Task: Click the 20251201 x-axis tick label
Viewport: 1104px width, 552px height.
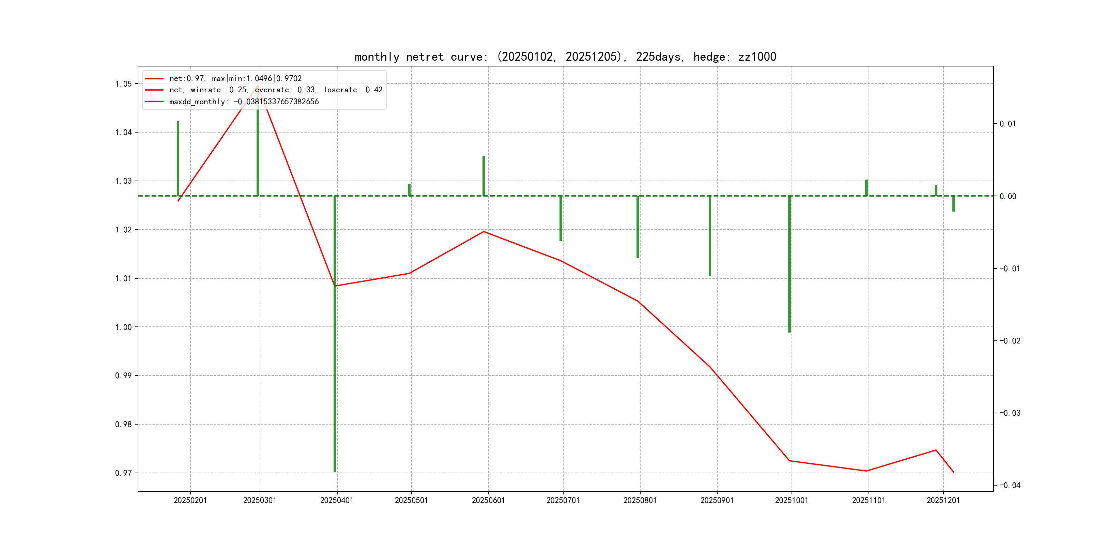Action: [x=943, y=501]
